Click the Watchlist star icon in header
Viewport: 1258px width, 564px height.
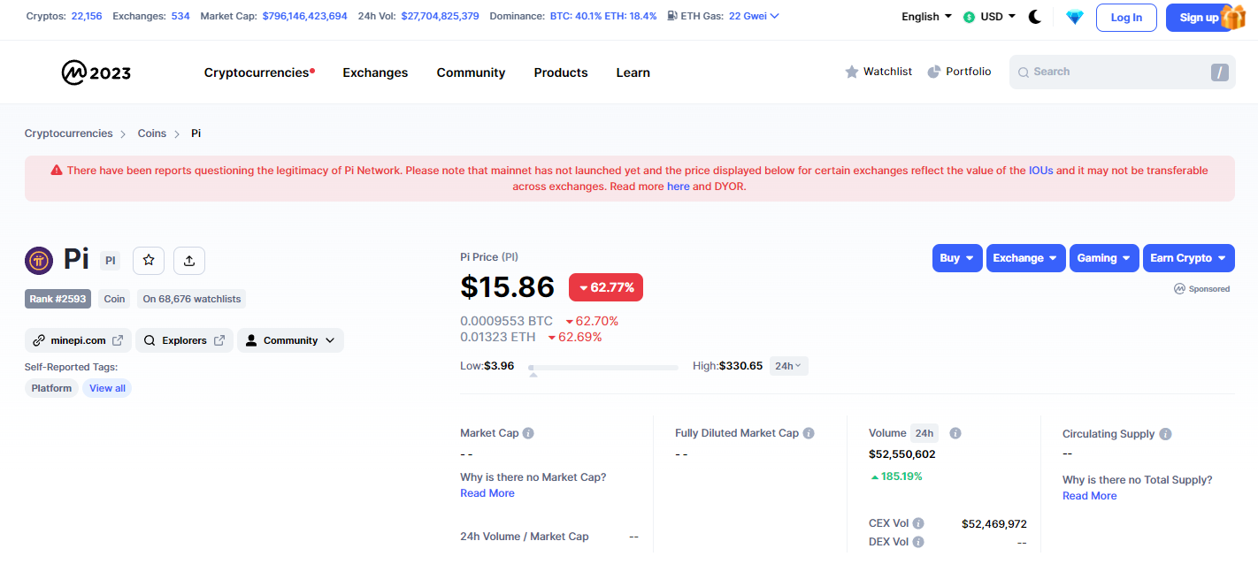point(852,72)
